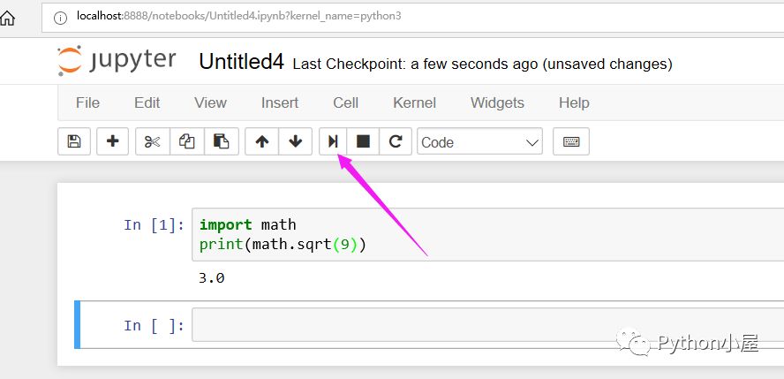Click the 3.0 output text
Image resolution: width=784 pixels, height=379 pixels.
pos(212,278)
